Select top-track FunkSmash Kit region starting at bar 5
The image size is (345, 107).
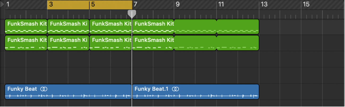pos(111,26)
